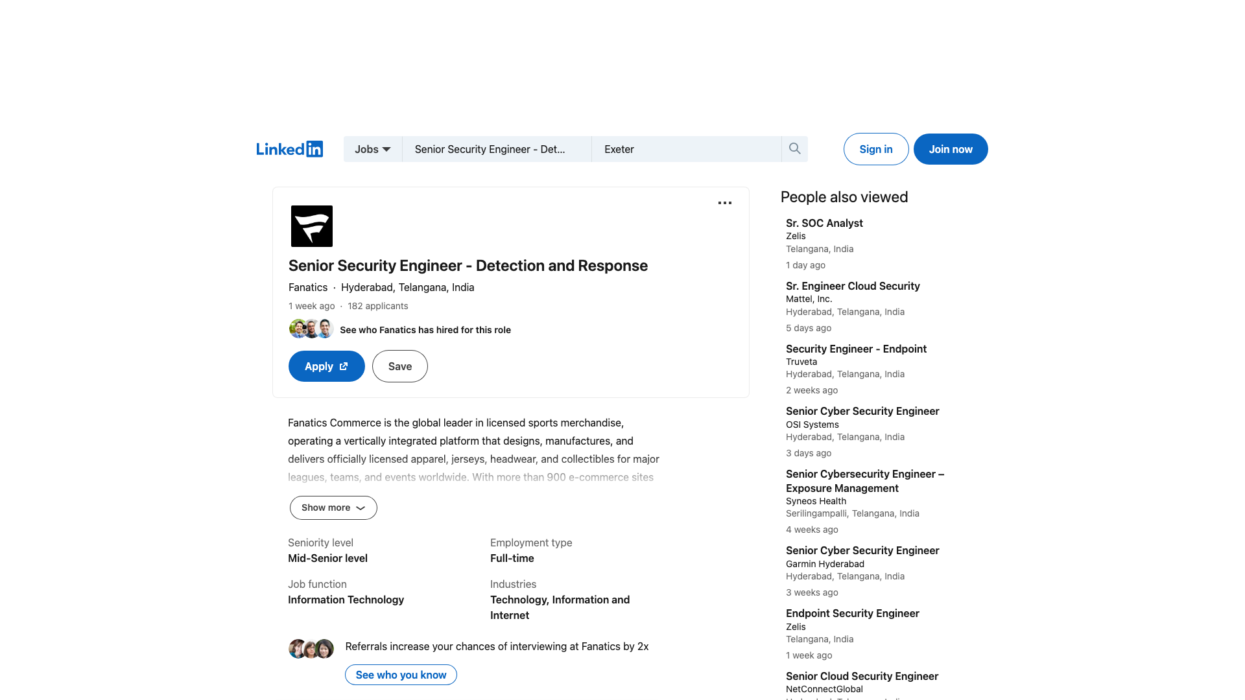Open the Fanatics company link

(308, 287)
